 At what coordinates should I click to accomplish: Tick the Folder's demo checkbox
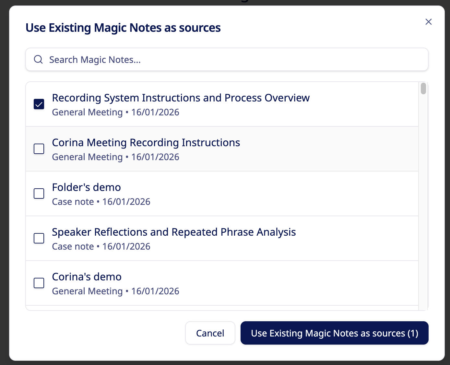tap(39, 194)
